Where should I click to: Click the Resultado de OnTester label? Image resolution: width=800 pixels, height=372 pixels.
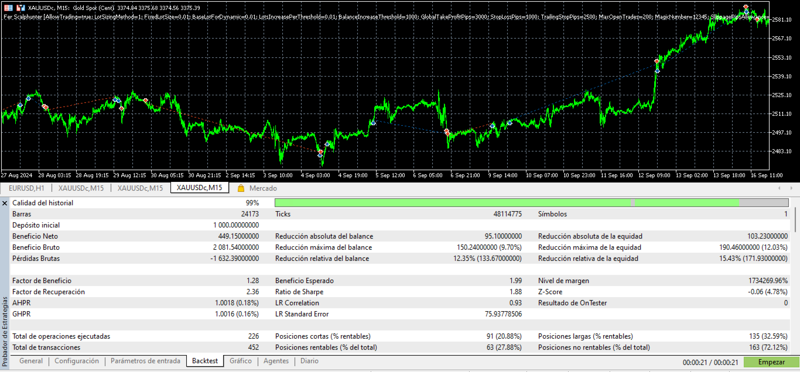[573, 303]
